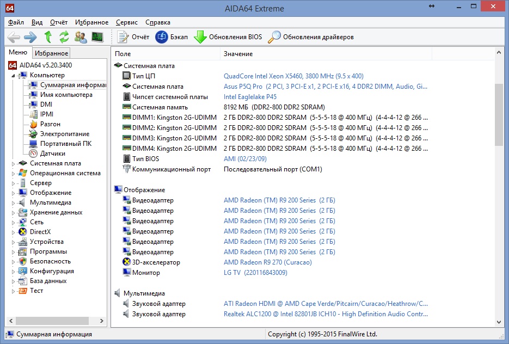Open the Файл menu

coord(16,22)
